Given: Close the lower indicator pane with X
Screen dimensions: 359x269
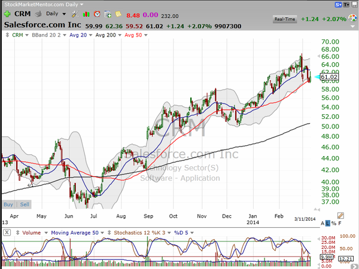Looking at the screenshot, I should (x=7, y=233).
